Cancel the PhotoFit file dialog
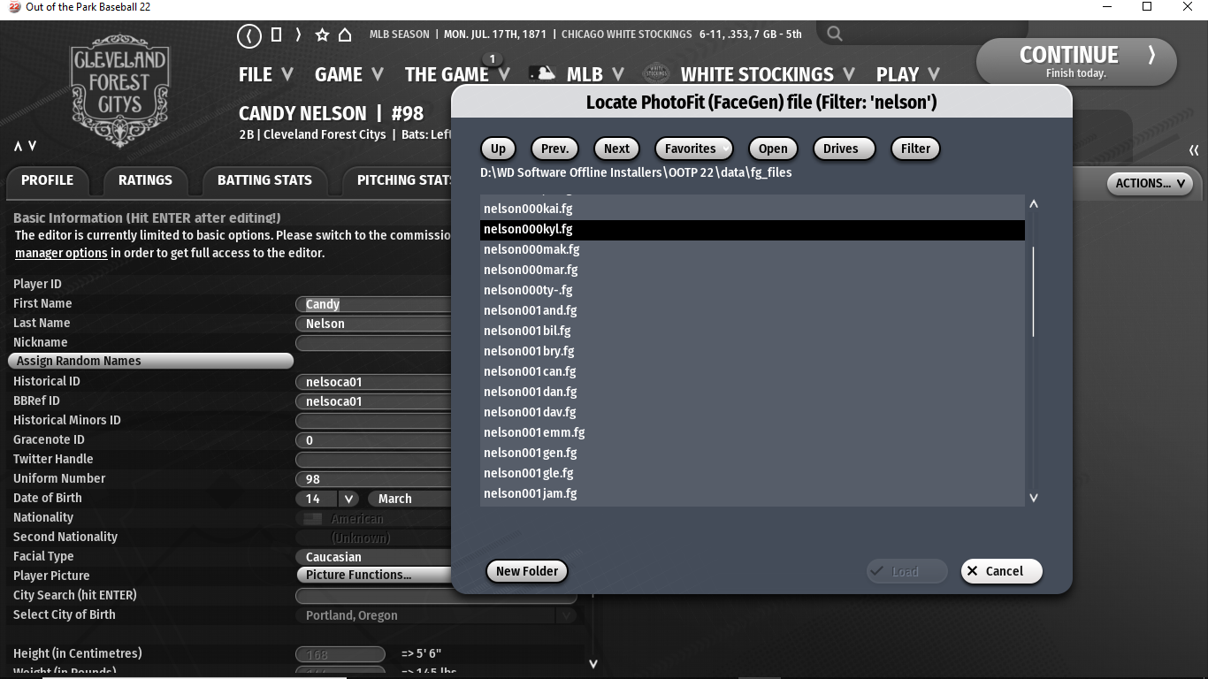This screenshot has height=679, width=1208. pyautogui.click(x=1002, y=571)
